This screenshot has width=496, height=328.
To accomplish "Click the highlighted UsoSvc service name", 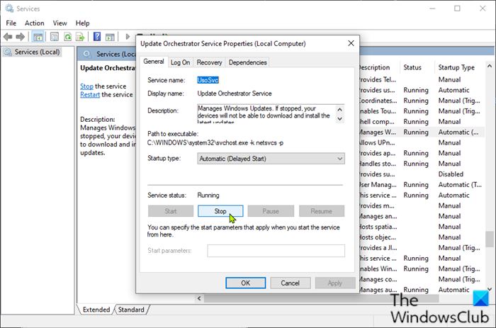I will (x=208, y=80).
